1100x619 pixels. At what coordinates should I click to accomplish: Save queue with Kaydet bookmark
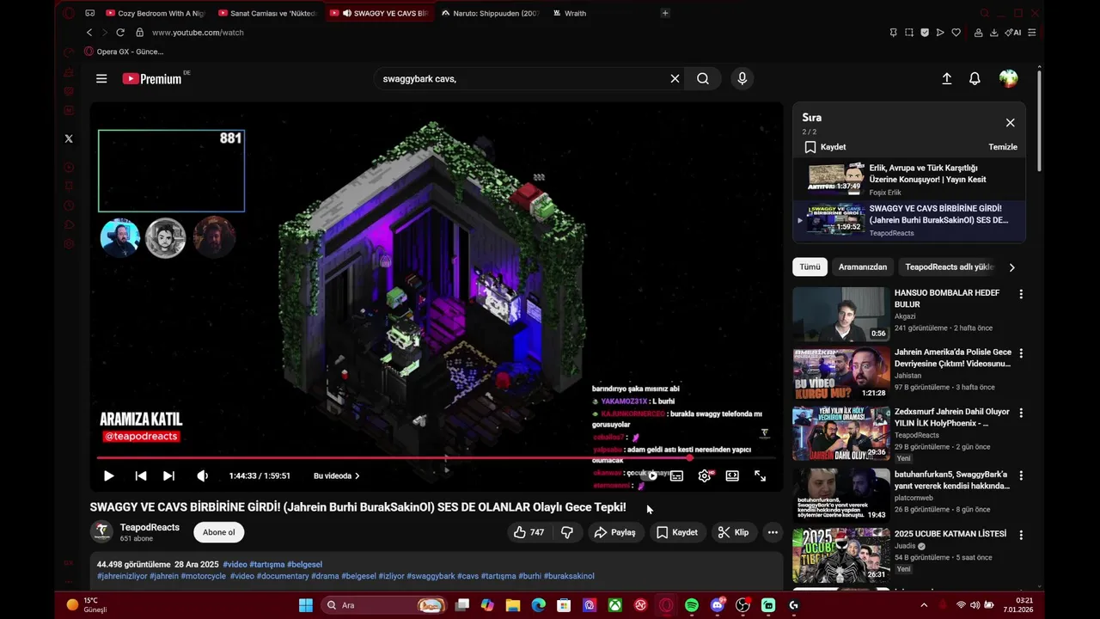point(825,147)
